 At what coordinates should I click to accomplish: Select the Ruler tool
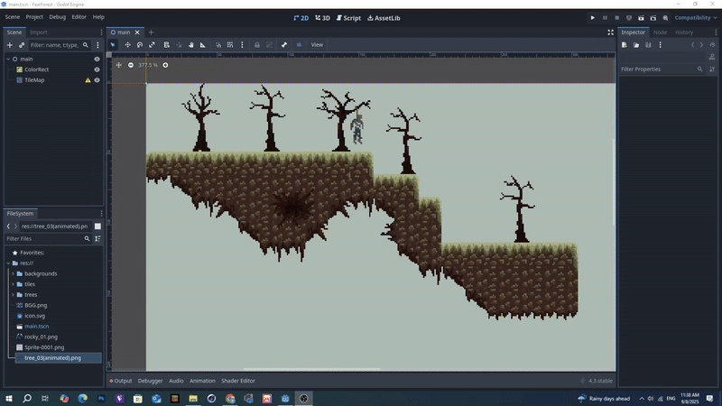(202, 44)
